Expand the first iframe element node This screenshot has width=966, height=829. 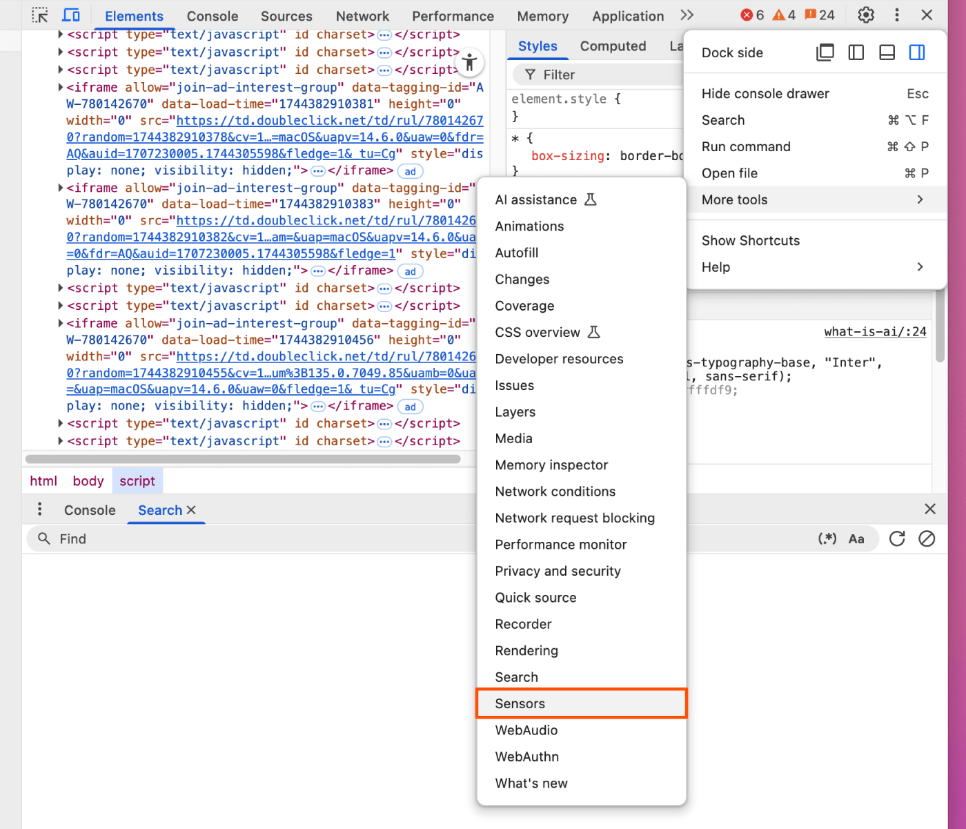tap(61, 88)
